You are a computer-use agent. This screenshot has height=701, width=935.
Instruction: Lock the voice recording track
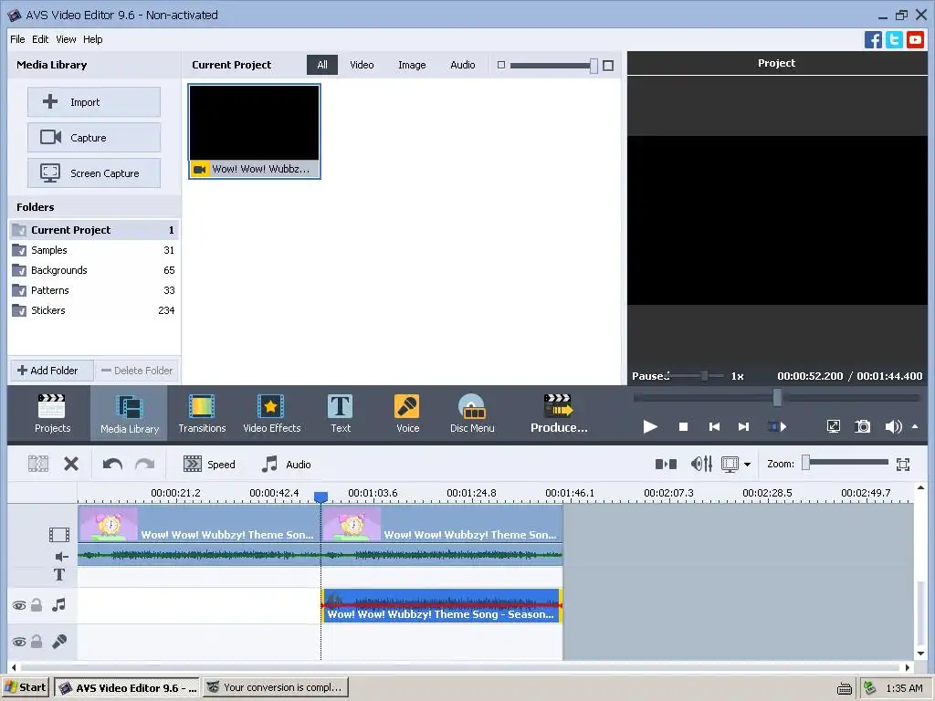37,642
